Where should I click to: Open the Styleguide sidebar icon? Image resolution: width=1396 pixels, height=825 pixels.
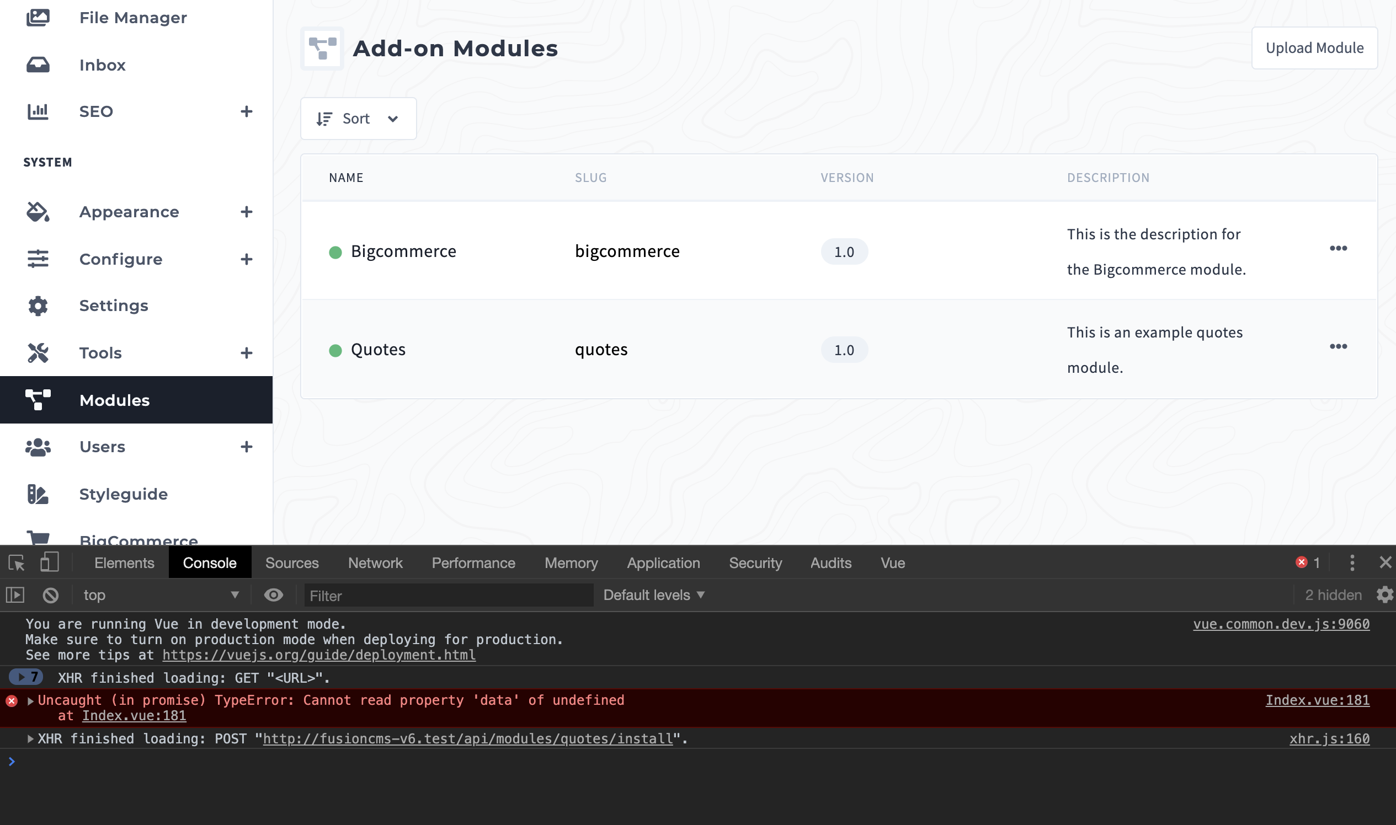tap(38, 494)
